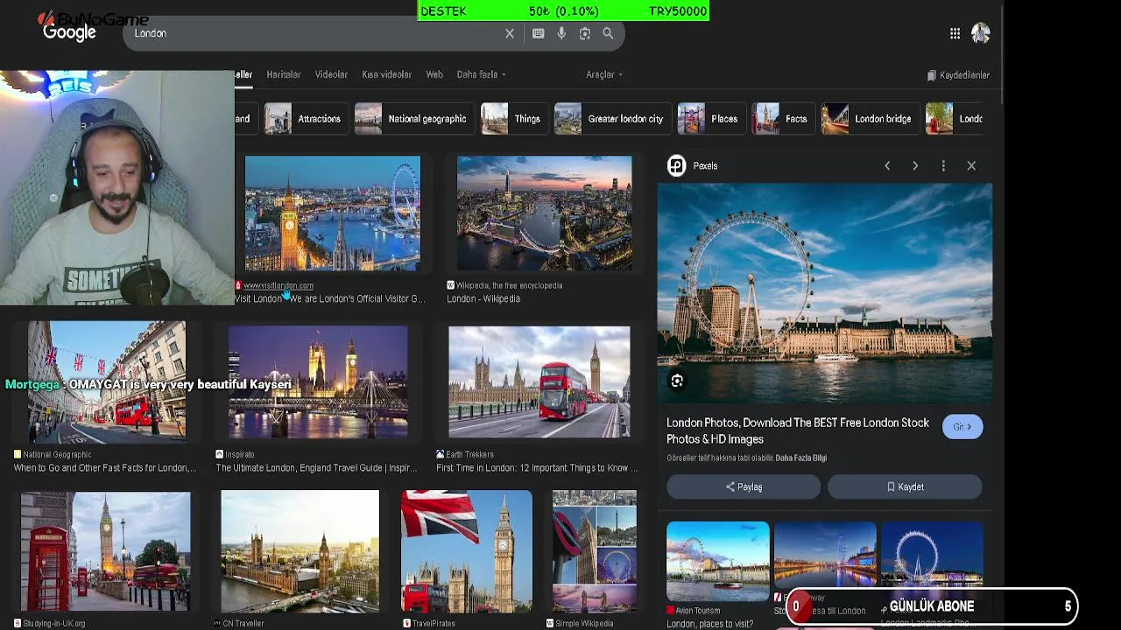Click the Paylaş share button
This screenshot has height=630, width=1121.
tap(744, 487)
